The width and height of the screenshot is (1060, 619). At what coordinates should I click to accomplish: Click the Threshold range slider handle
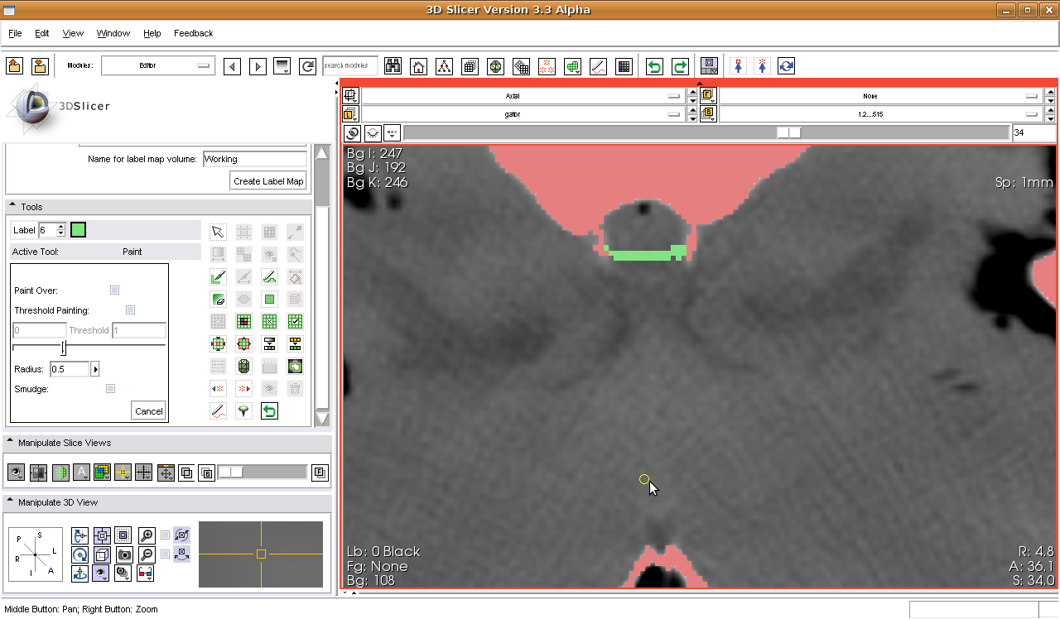[64, 347]
